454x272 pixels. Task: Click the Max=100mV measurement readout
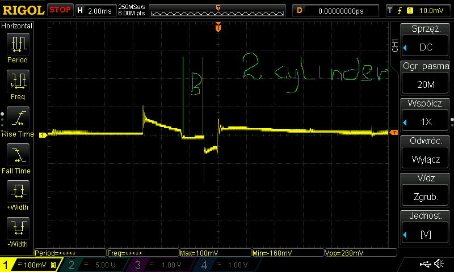pyautogui.click(x=216, y=253)
